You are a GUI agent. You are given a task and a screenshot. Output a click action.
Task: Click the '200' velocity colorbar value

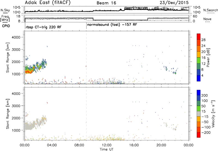(205, 95)
